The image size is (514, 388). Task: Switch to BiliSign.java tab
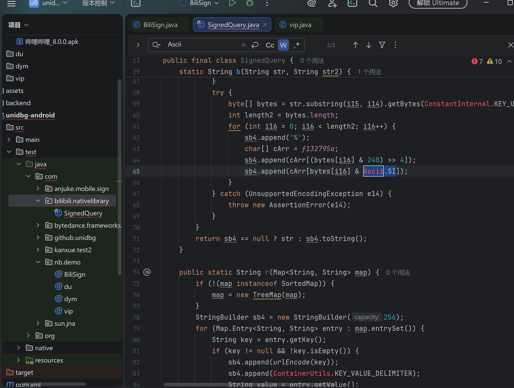pos(159,25)
